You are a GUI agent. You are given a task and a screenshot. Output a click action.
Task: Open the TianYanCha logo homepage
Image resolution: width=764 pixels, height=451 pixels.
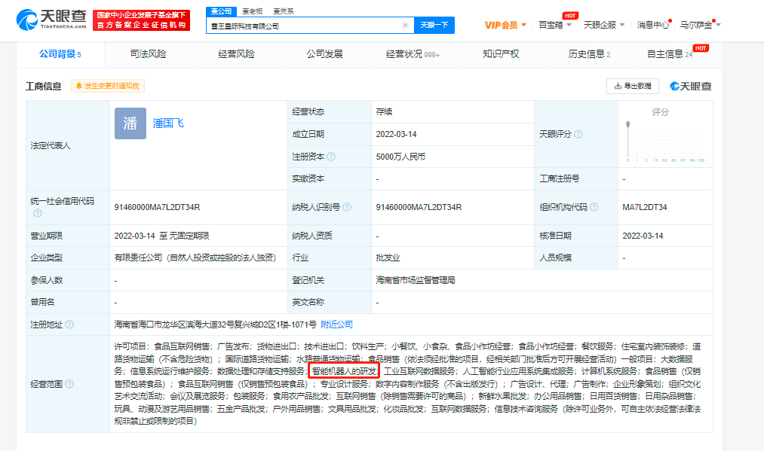(x=51, y=20)
